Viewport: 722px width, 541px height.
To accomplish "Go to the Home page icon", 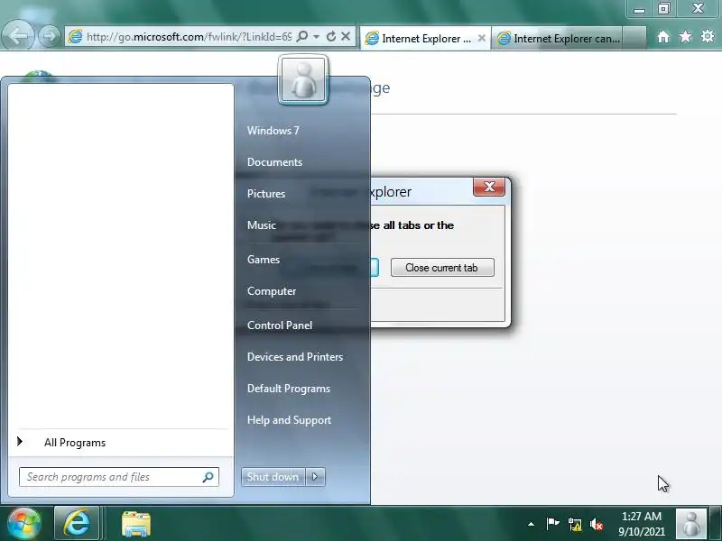I will (x=663, y=37).
